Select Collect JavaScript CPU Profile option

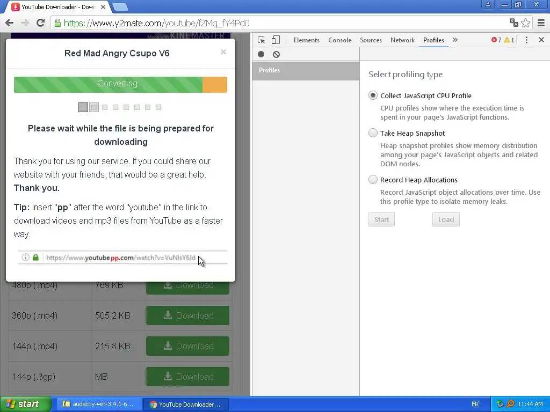coord(373,95)
